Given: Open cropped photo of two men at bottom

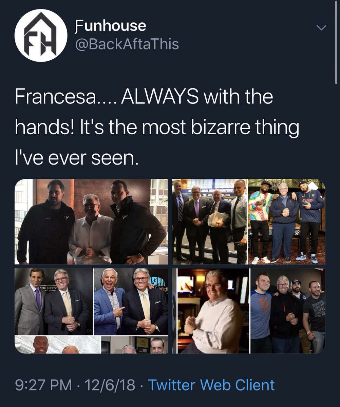Looking at the screenshot, I should (135, 345).
